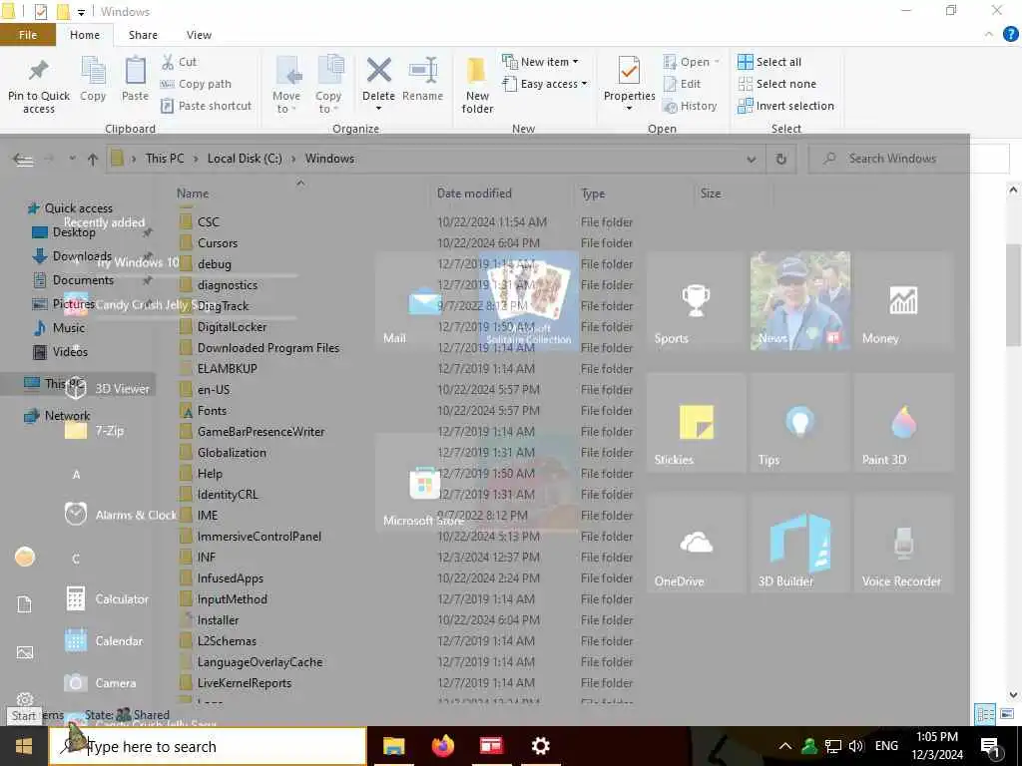This screenshot has height=766, width=1022.
Task: Click the Search Windows field
Action: pyautogui.click(x=908, y=159)
